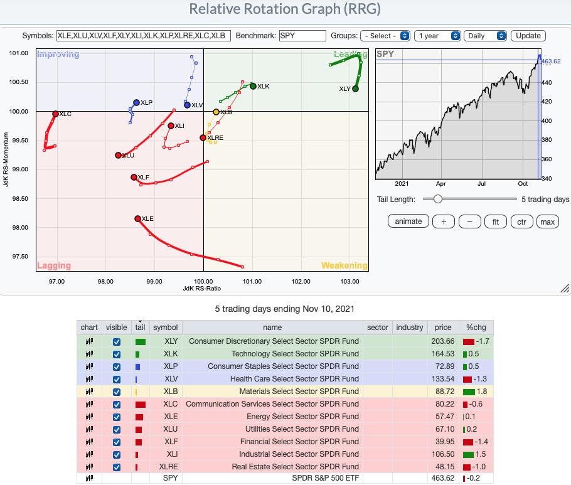
Task: Sort table by industry column
Action: point(410,328)
